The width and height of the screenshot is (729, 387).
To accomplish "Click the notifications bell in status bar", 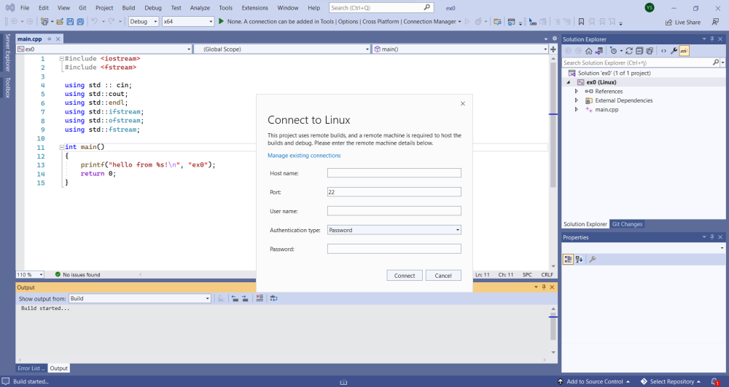I will point(715,381).
